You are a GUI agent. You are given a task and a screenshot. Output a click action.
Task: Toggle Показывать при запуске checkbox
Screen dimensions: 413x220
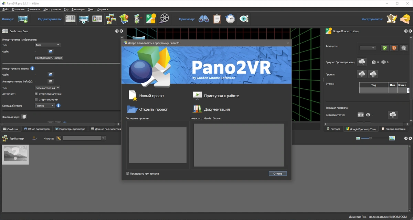pyautogui.click(x=128, y=174)
